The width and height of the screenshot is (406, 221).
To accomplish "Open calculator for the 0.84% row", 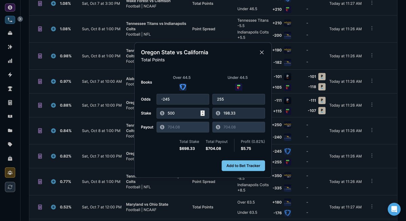I will point(40,131).
